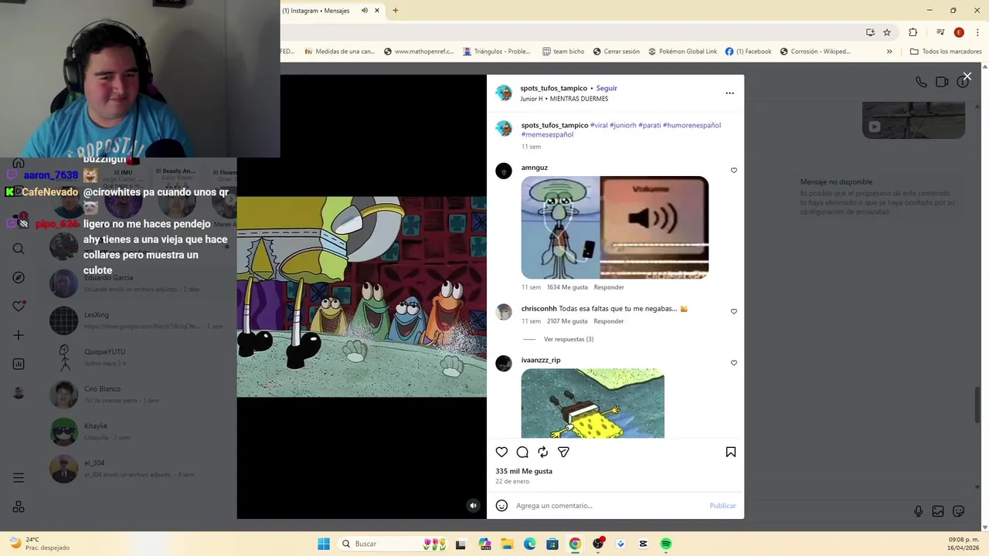This screenshot has width=989, height=556.
Task: Save the post with the bookmark icon
Action: [731, 453]
